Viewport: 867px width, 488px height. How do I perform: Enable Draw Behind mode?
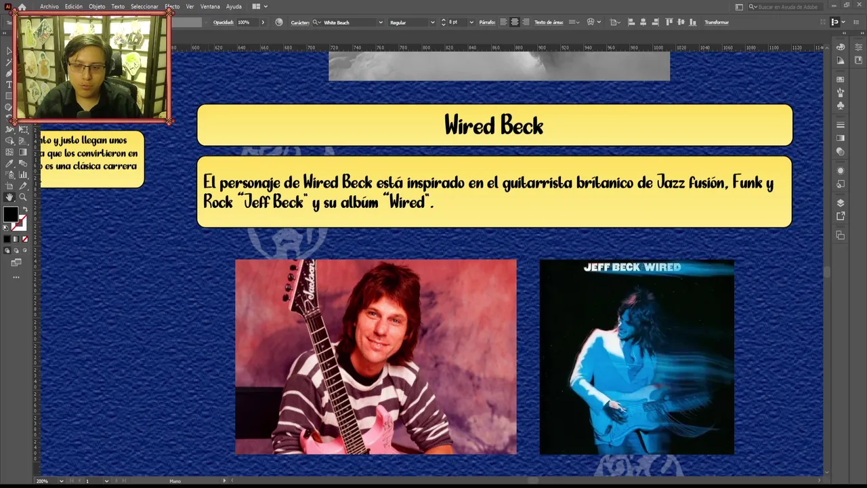16,251
